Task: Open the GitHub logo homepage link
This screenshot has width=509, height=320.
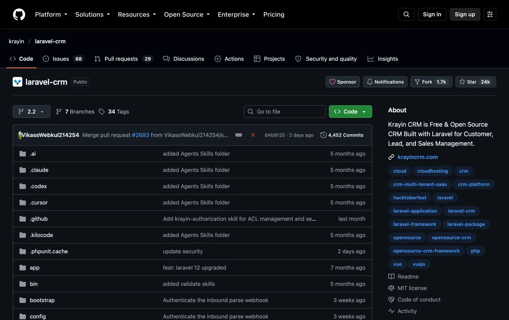Action: pos(19,14)
